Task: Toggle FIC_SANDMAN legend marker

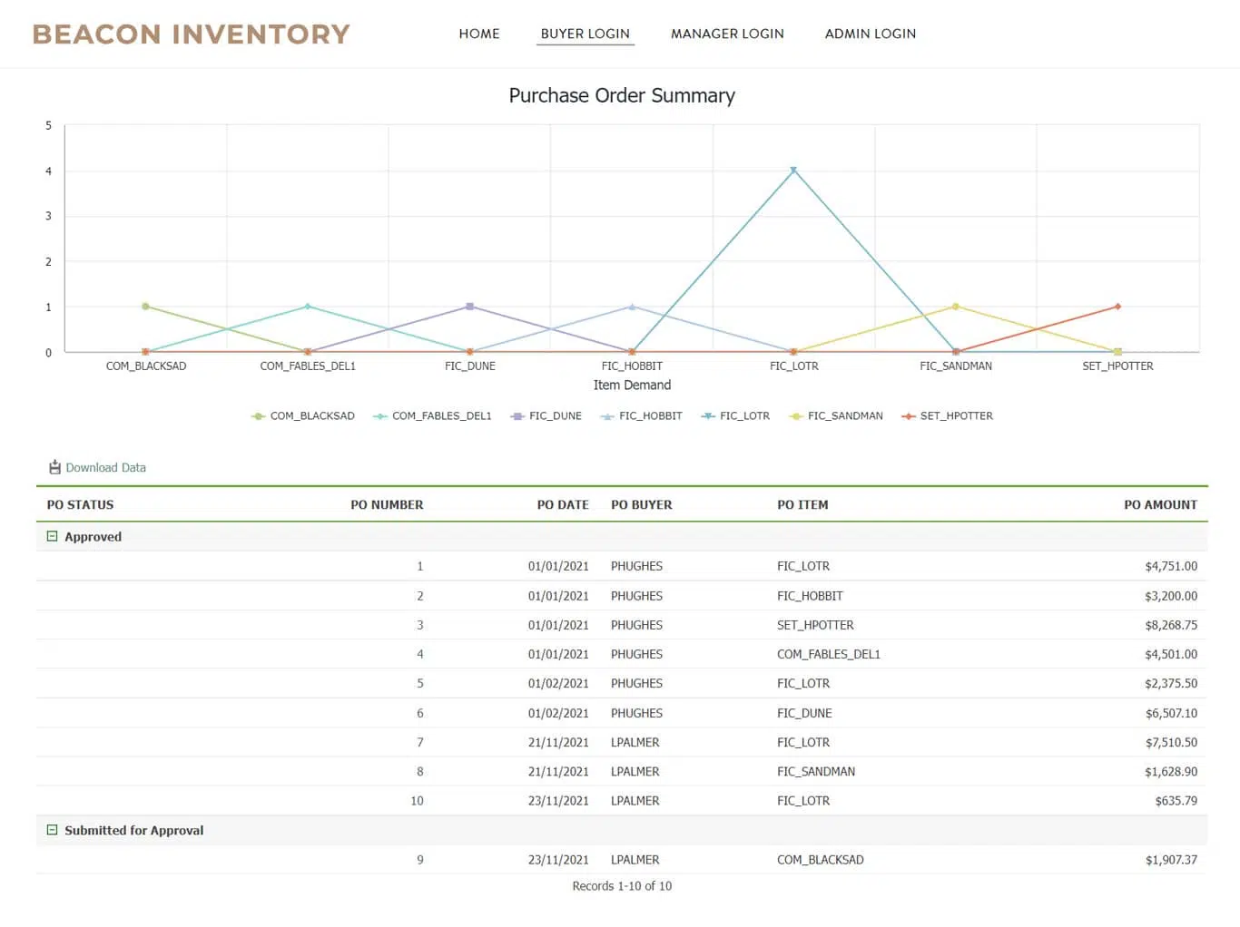Action: click(796, 416)
